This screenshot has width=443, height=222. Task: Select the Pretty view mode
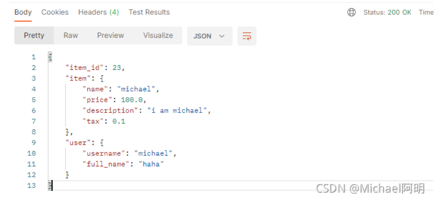tap(34, 35)
